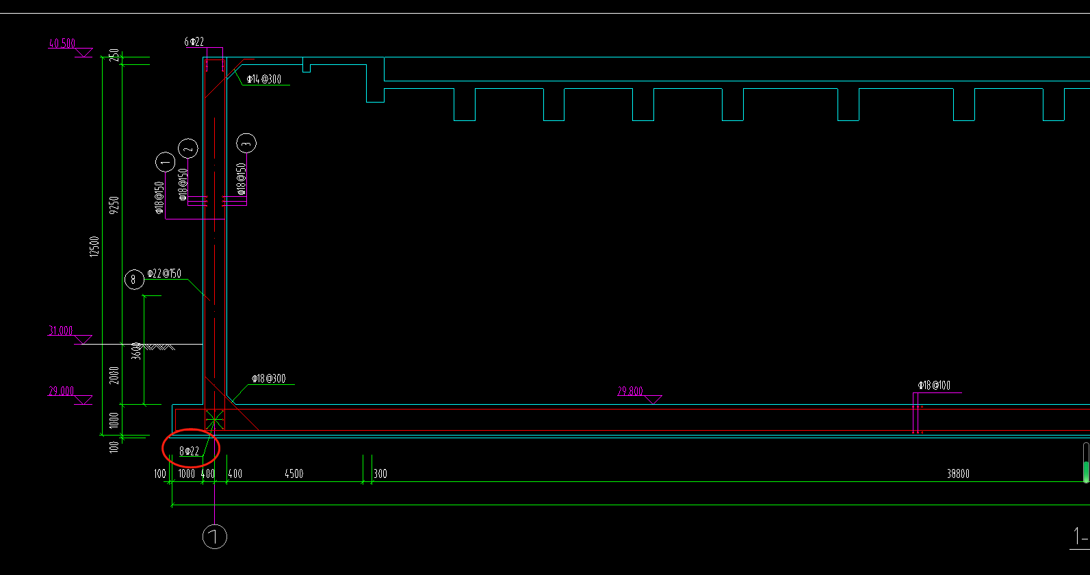Select the Φ18@300 rebar annotation
This screenshot has width=1090, height=575.
[x=269, y=379]
